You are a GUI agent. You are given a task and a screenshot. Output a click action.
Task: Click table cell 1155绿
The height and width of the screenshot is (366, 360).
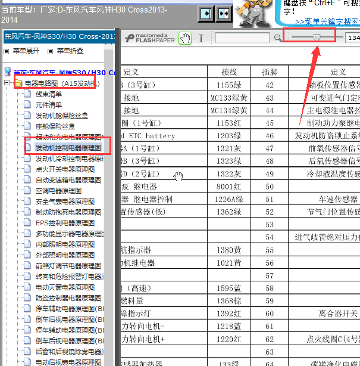pos(229,85)
